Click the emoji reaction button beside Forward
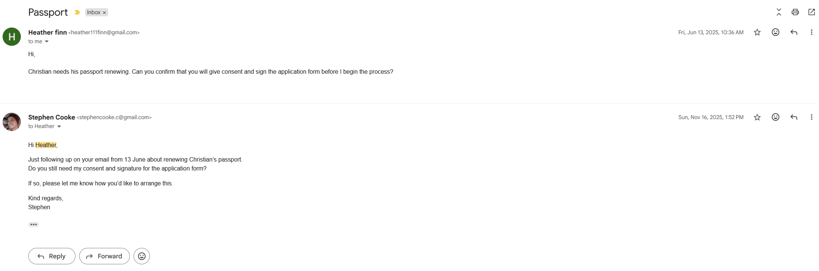The image size is (819, 271). pyautogui.click(x=142, y=256)
